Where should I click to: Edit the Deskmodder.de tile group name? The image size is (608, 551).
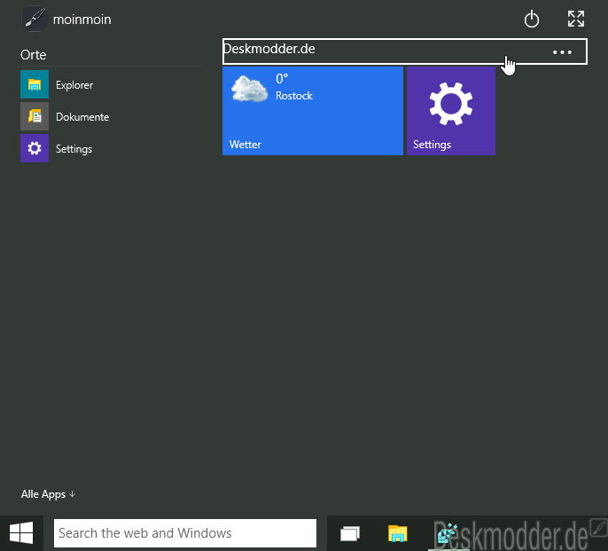coord(269,49)
